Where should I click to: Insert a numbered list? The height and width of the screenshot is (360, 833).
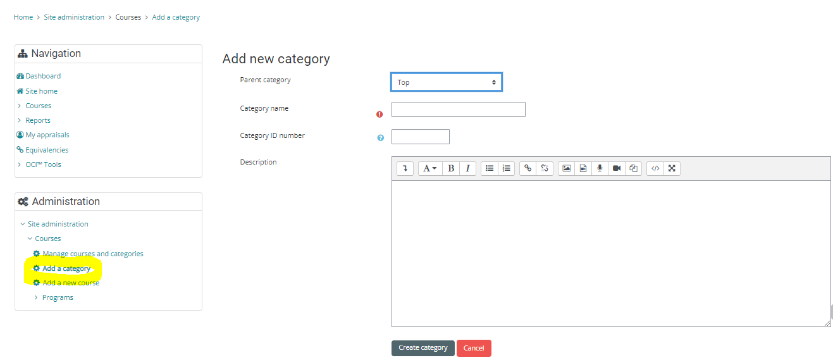coord(506,168)
